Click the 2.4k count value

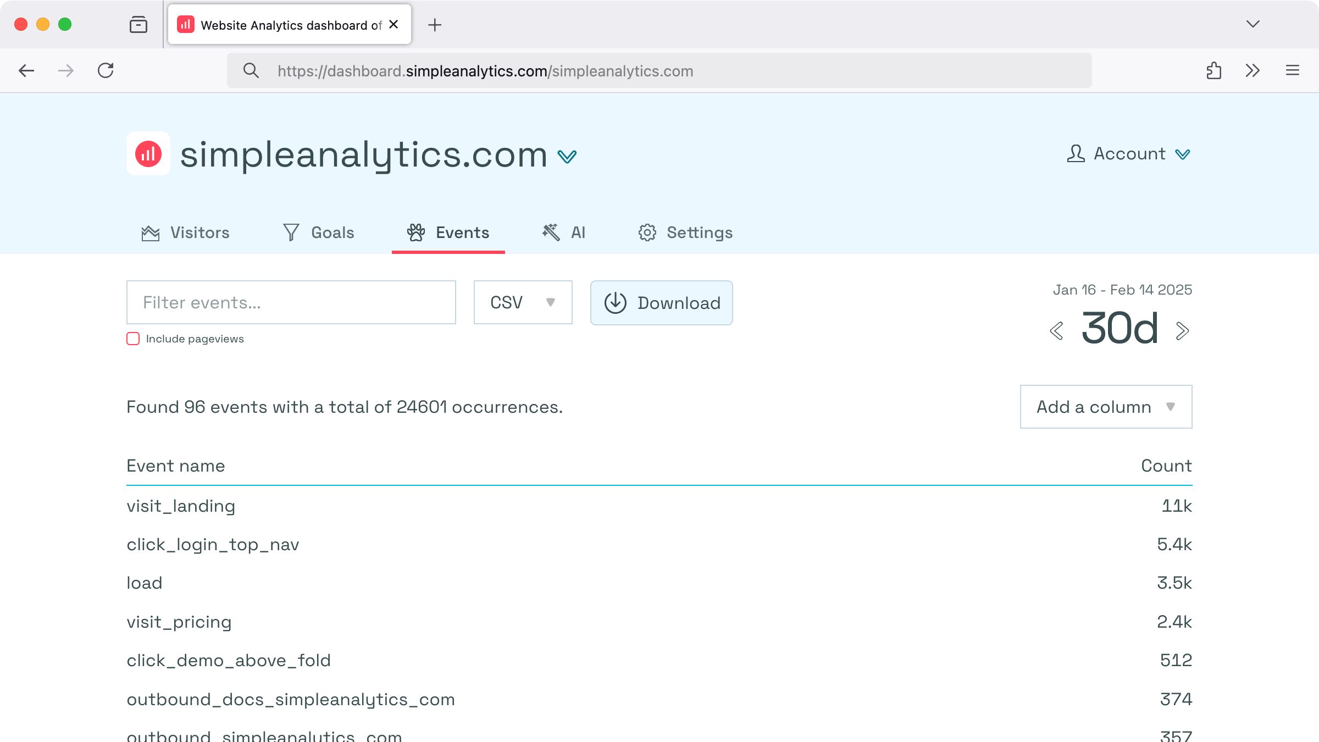(1174, 622)
